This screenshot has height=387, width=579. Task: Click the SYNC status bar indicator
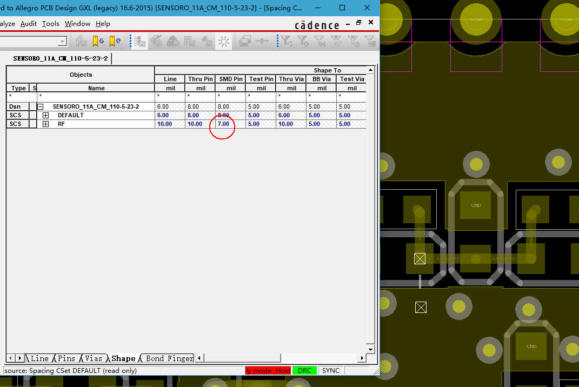pos(330,370)
